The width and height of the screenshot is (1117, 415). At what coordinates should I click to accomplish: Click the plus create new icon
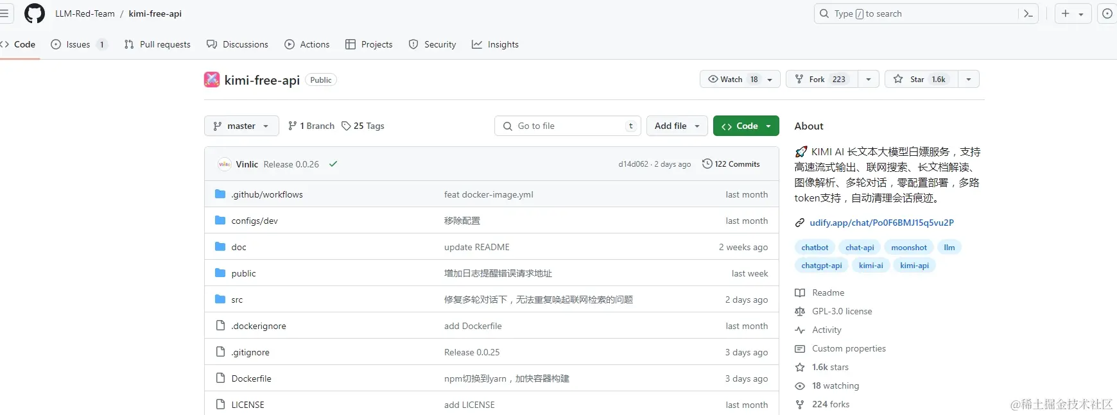(1065, 13)
